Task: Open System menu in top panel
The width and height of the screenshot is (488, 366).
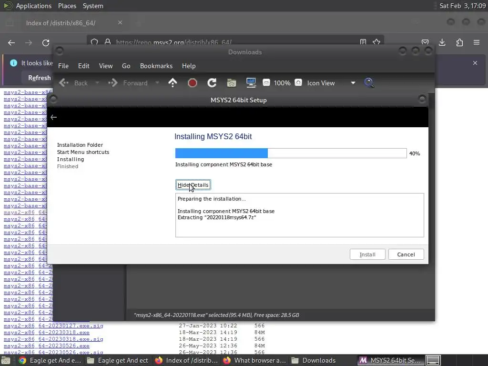Action: pyautogui.click(x=93, y=6)
